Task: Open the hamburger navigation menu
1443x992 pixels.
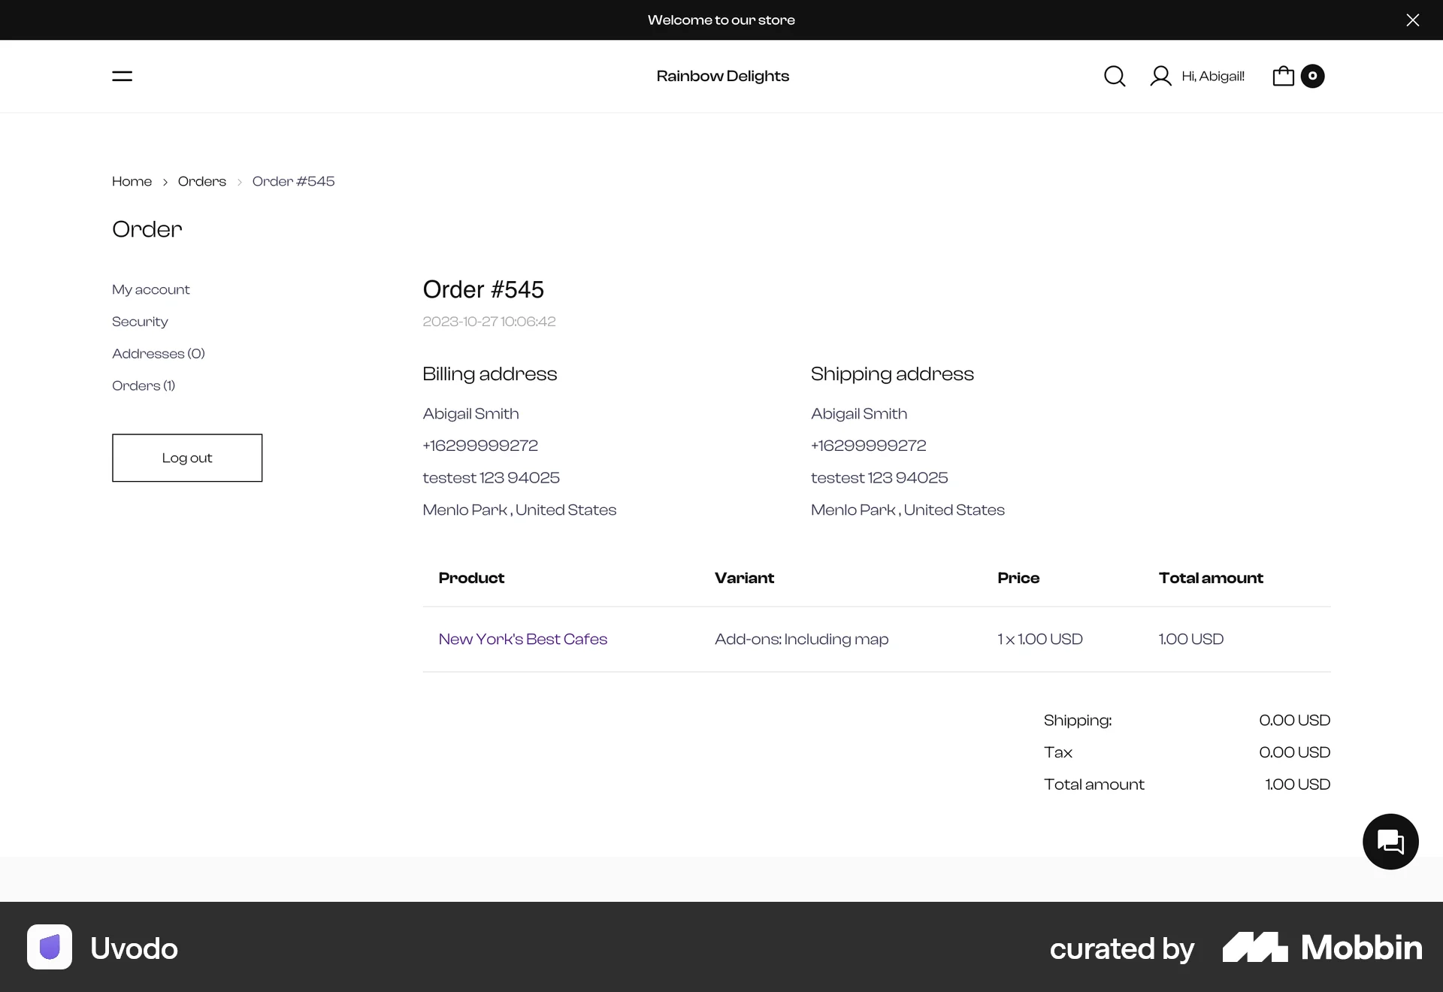Action: [121, 76]
